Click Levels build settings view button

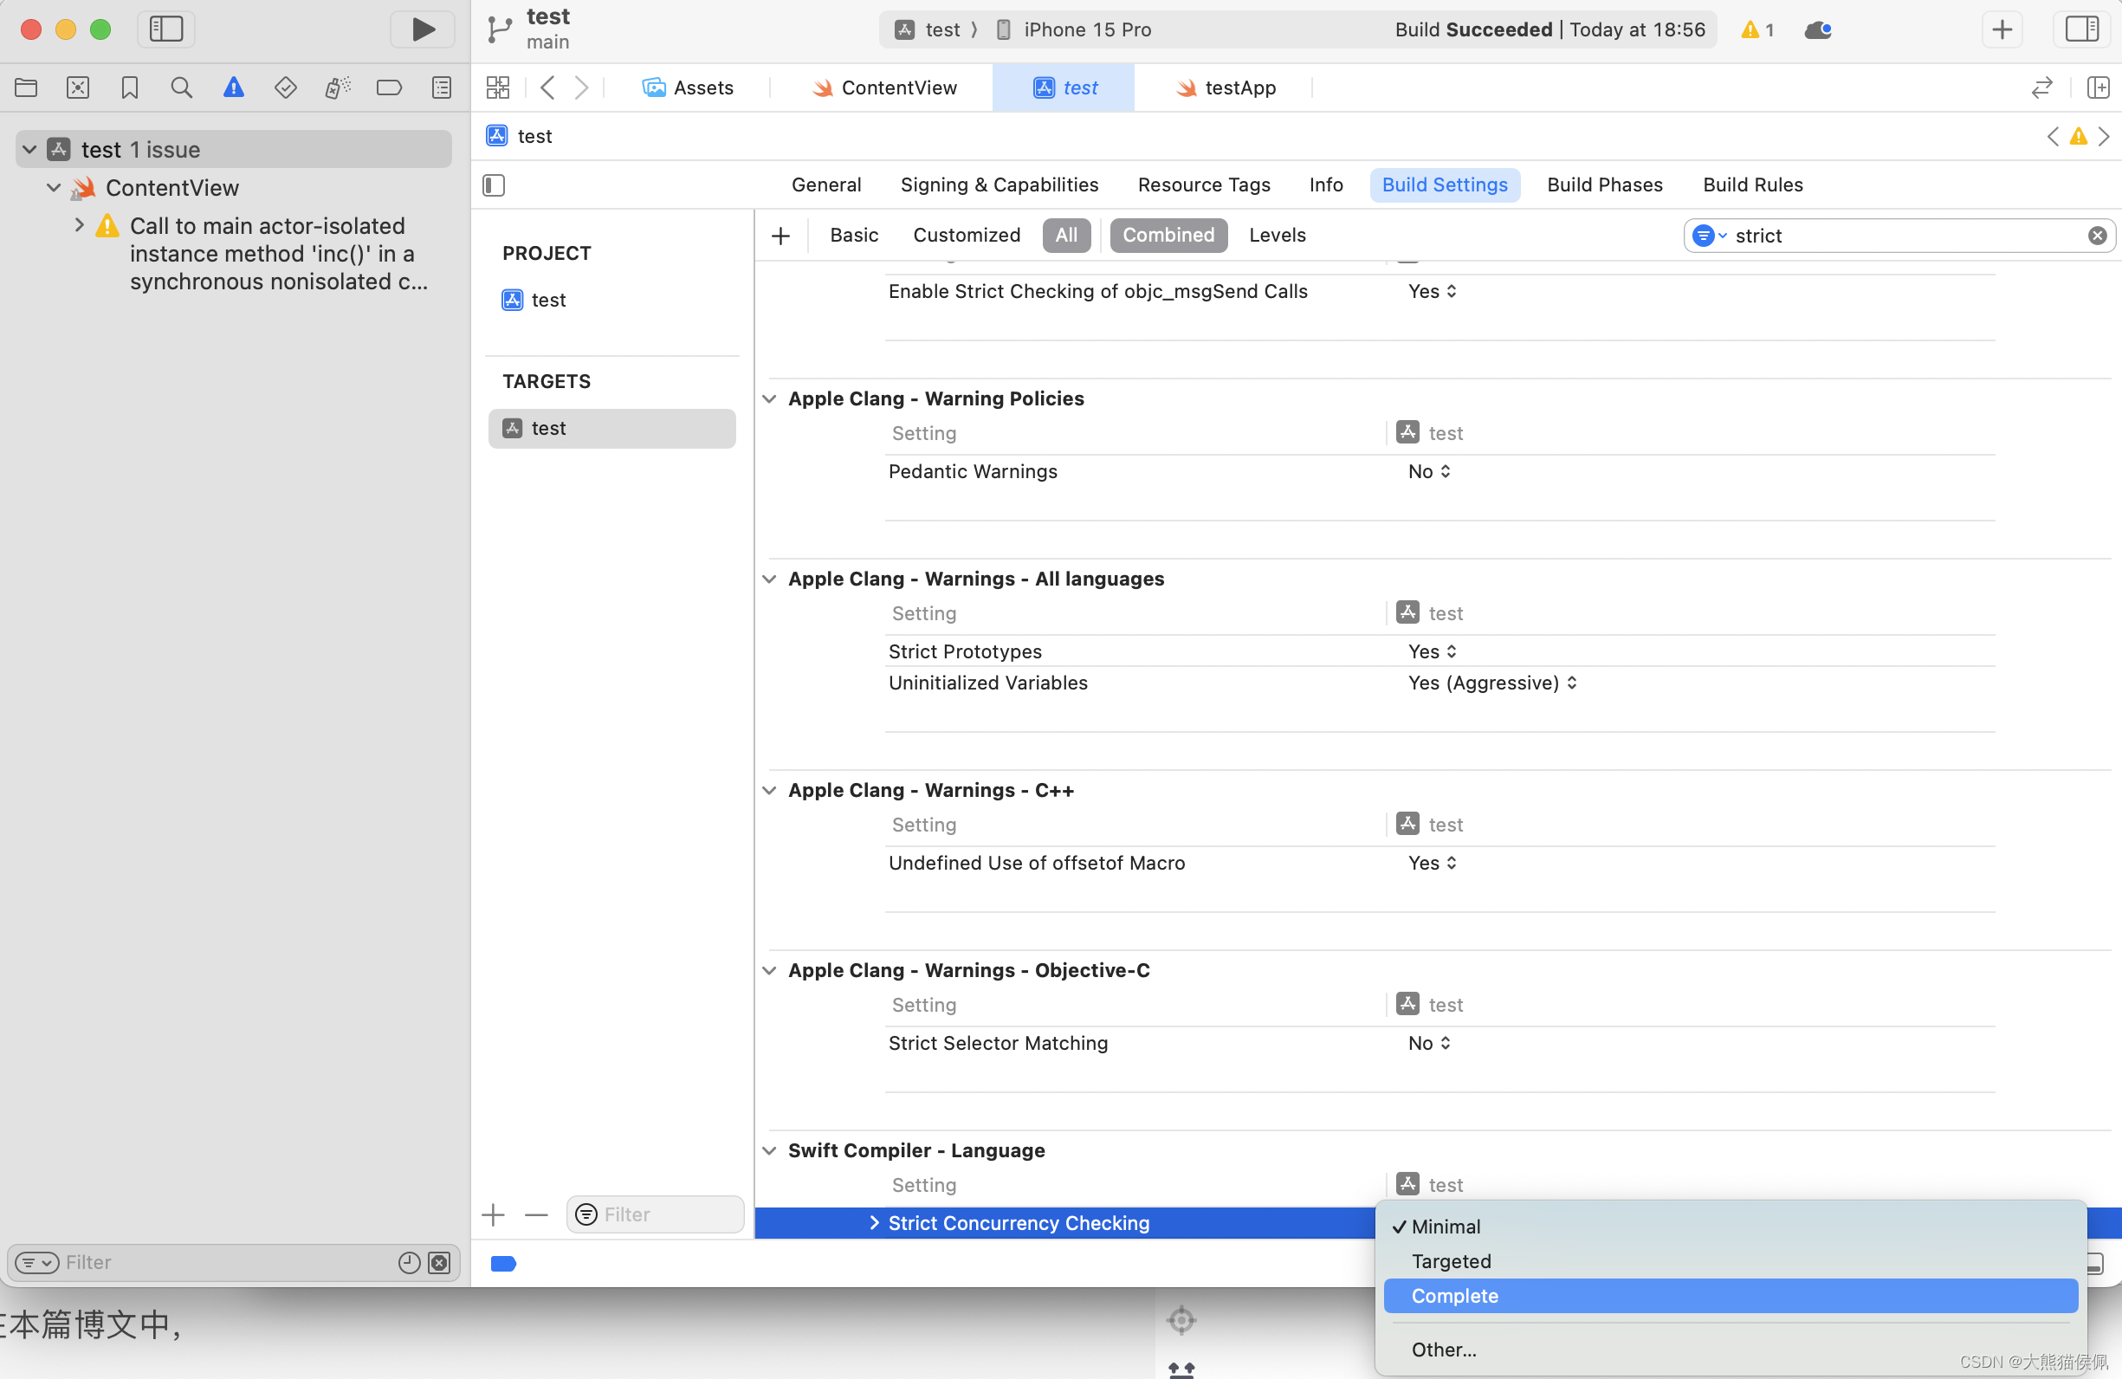[x=1276, y=235]
